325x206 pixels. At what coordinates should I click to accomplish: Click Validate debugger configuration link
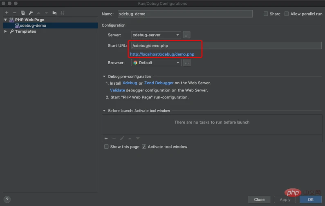tap(117, 90)
